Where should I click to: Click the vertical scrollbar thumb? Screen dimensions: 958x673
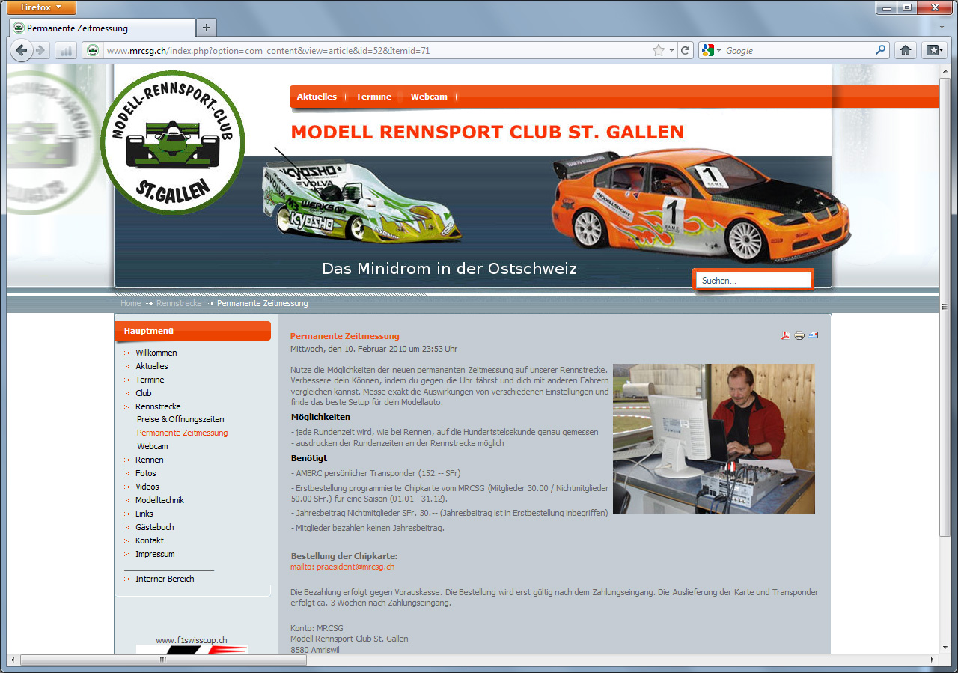pos(945,307)
